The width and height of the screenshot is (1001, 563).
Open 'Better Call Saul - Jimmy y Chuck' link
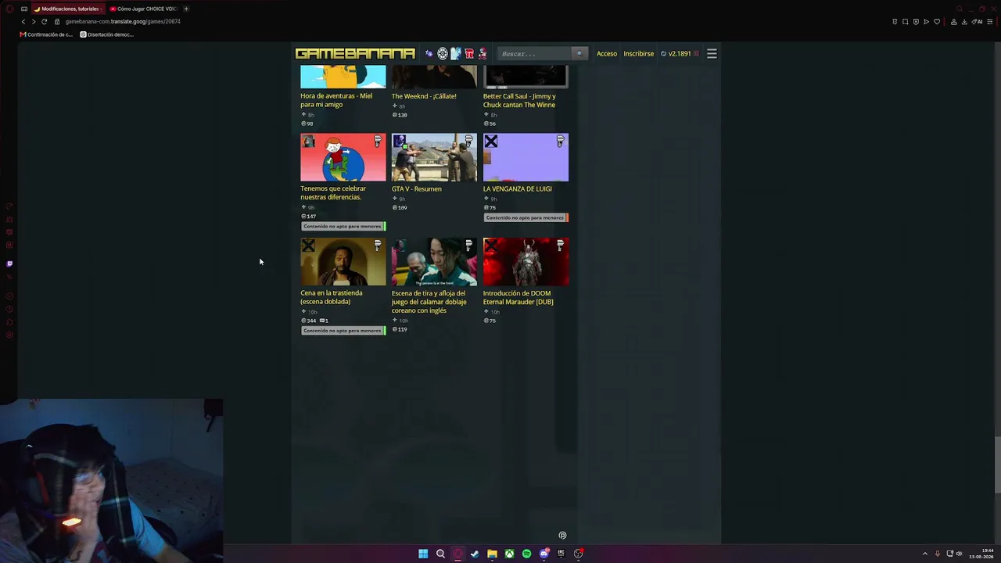pyautogui.click(x=519, y=100)
